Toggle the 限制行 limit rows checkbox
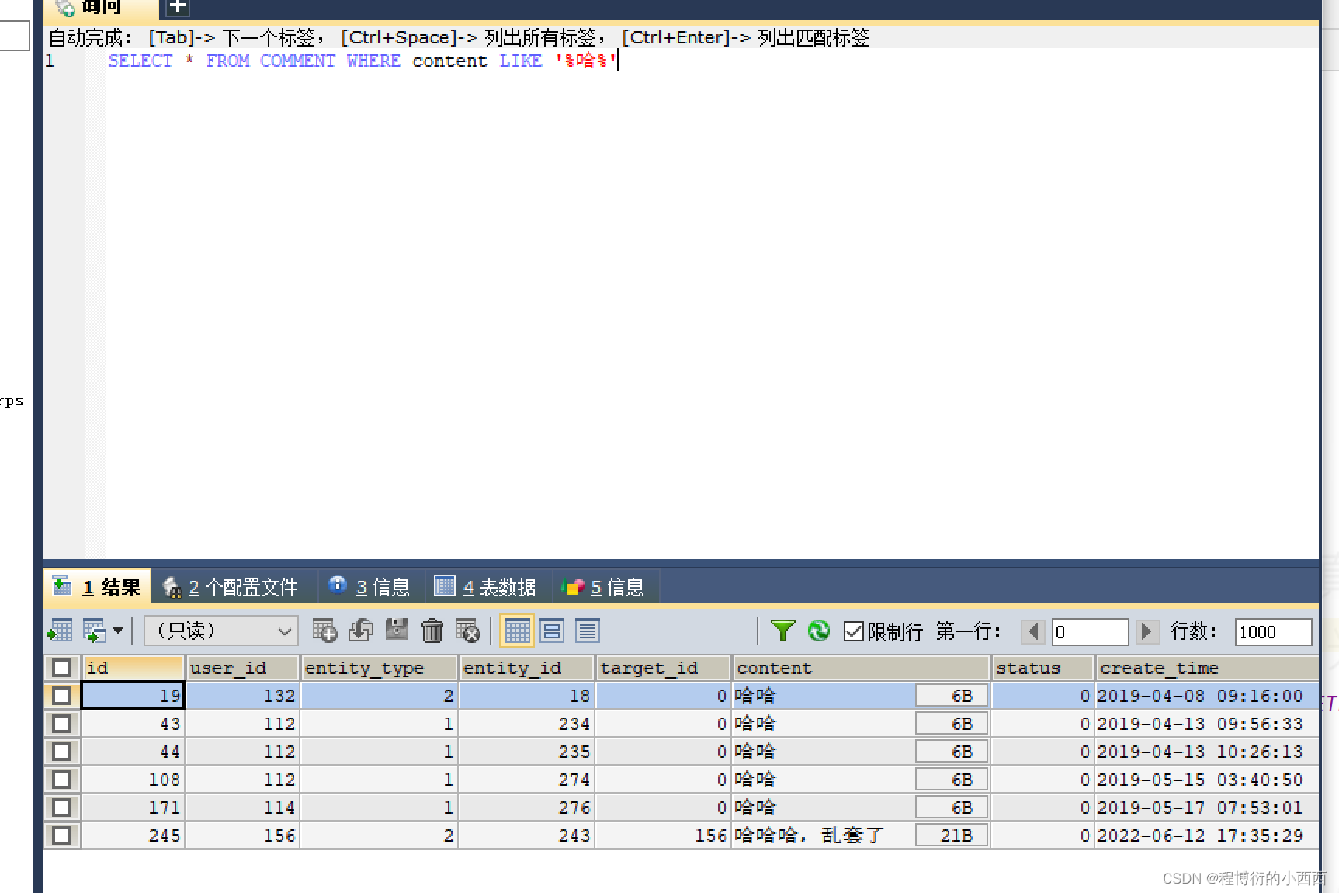This screenshot has width=1339, height=893. (x=853, y=631)
